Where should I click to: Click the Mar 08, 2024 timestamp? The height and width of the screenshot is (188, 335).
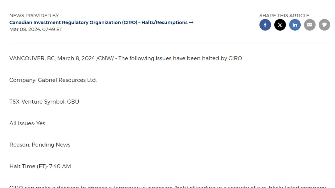36,29
